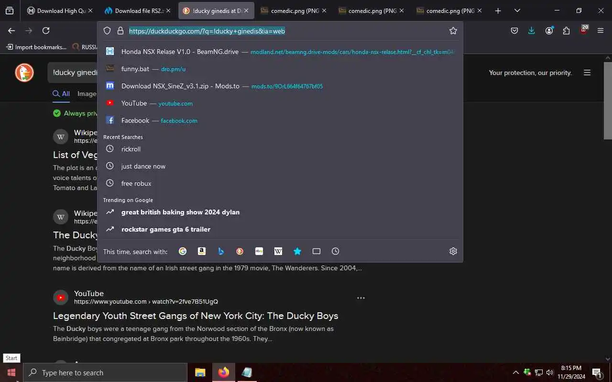Open the Extensions puzzle-piece menu
The height and width of the screenshot is (382, 612).
(x=566, y=31)
